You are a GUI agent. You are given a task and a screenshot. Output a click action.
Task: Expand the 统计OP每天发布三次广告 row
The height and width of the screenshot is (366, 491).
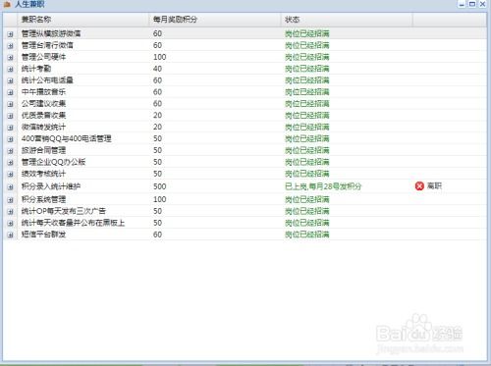(x=10, y=212)
